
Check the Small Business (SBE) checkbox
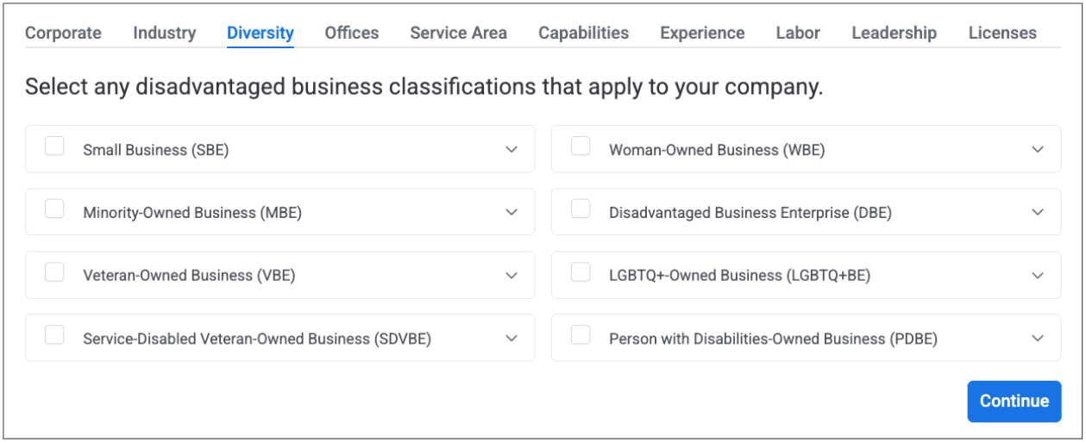click(x=54, y=146)
